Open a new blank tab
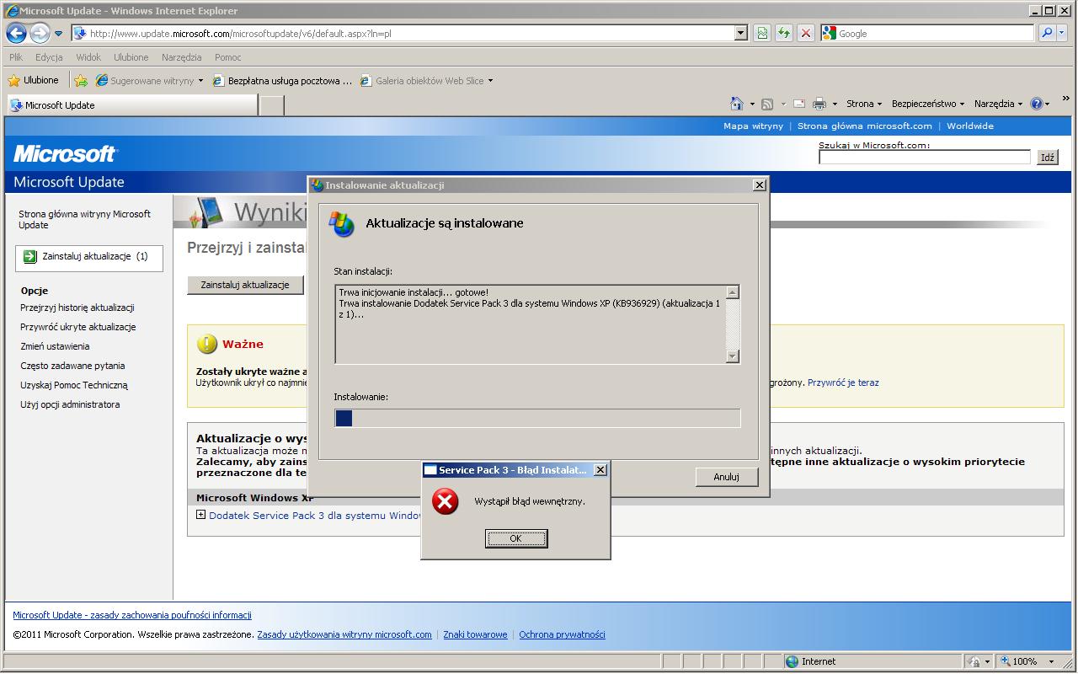 pos(271,105)
